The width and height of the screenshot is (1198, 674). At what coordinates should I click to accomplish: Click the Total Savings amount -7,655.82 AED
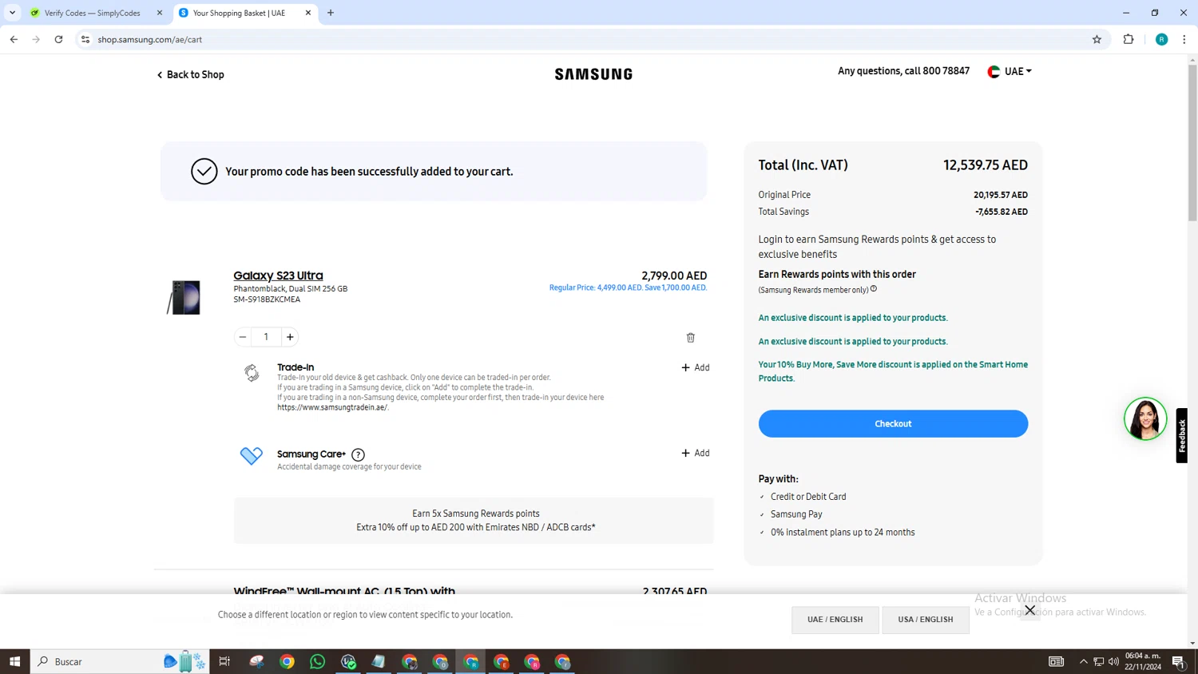(1001, 212)
